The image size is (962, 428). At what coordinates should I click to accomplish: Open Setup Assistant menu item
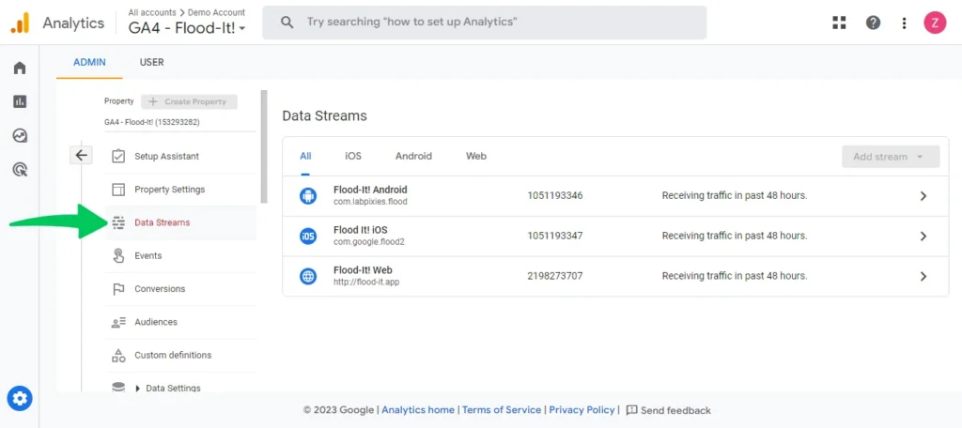(181, 157)
